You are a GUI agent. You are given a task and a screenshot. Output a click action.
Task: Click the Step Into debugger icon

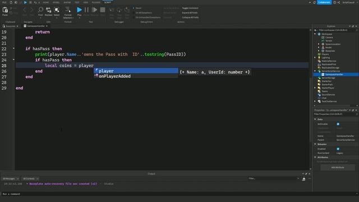112,10
